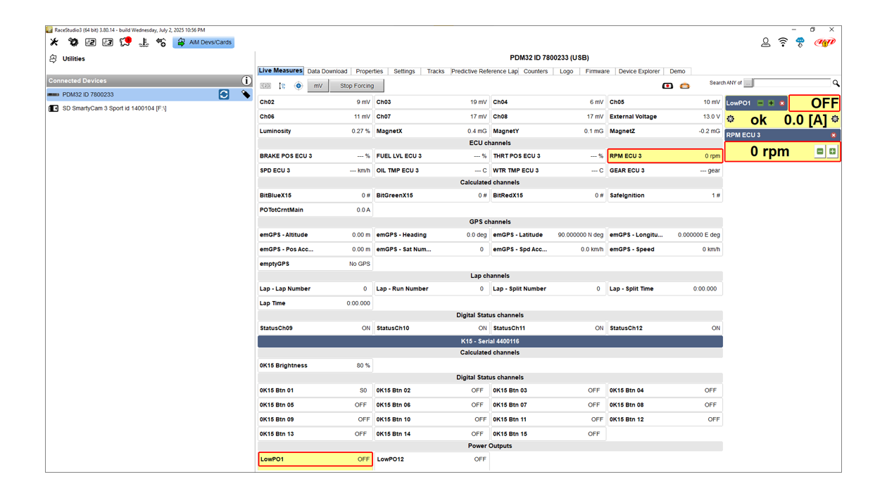Viewport: 887px width, 498px height.
Task: Click the tag icon beside PDM32 device
Action: point(246,94)
